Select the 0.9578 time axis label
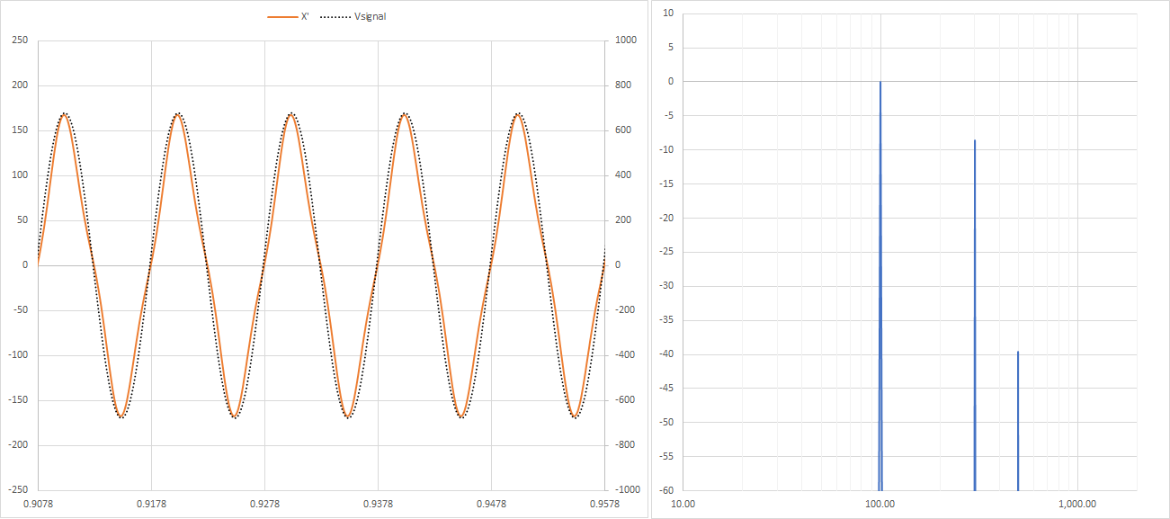Screen dimensions: 1170x519 pyautogui.click(x=604, y=505)
